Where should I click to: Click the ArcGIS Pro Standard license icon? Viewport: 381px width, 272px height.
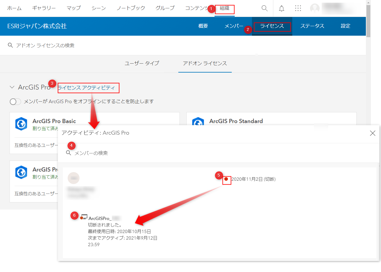198,121
